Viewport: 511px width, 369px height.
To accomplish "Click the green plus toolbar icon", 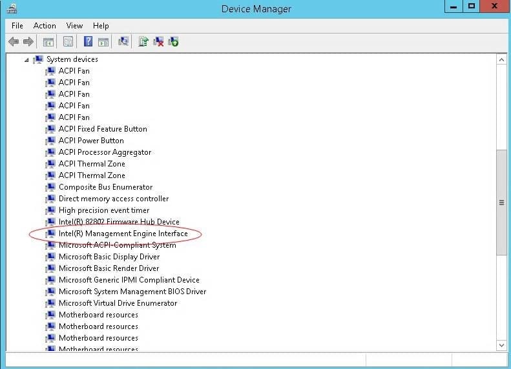I will pos(173,42).
